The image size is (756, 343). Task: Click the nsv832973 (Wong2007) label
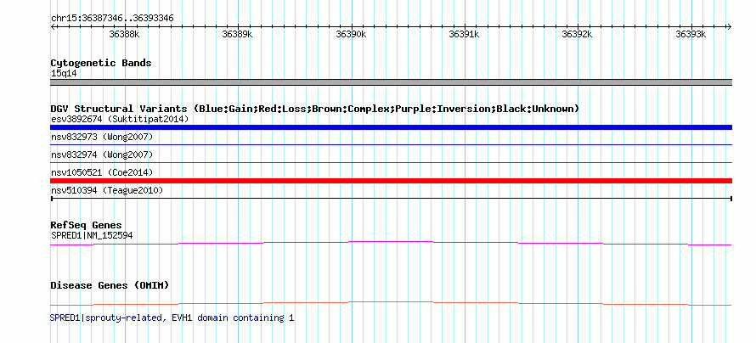(x=102, y=138)
